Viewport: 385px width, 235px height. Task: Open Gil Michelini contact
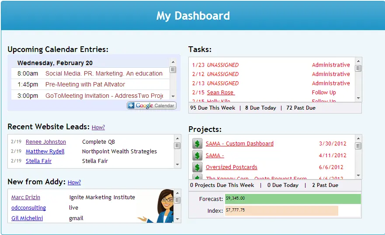pos(27,218)
